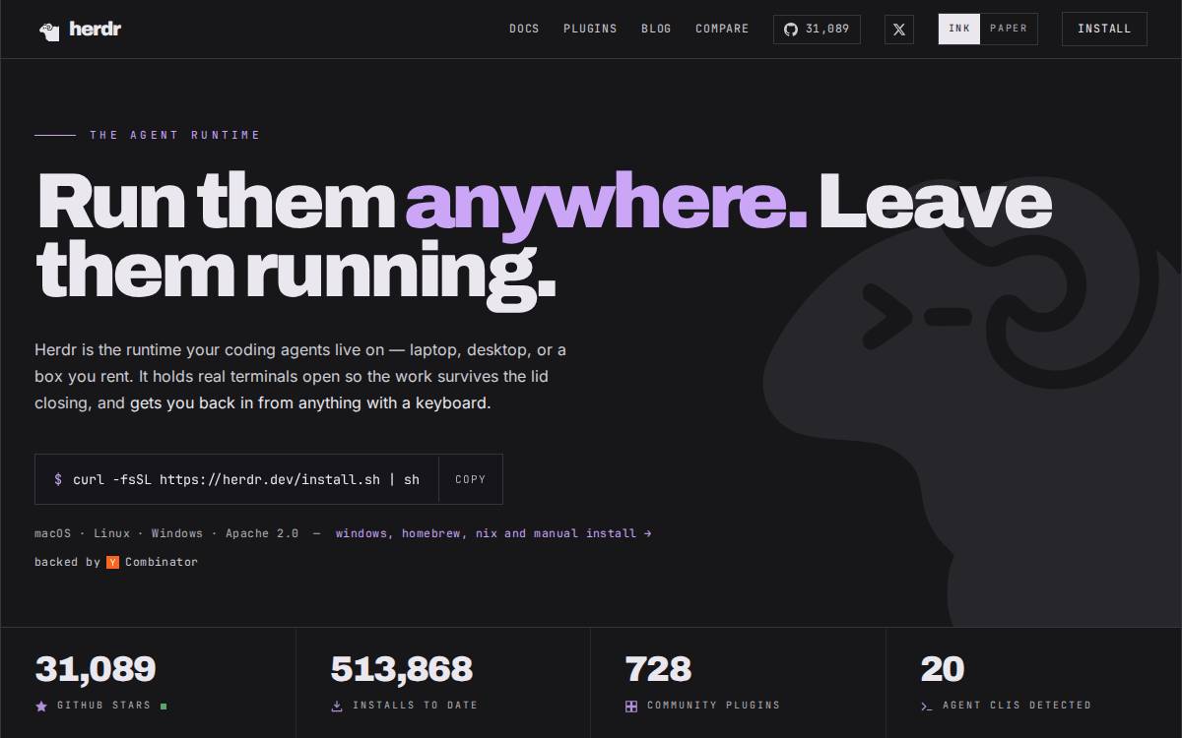
Task: Open the GitHub icon with 31,089 stars
Action: point(817,30)
